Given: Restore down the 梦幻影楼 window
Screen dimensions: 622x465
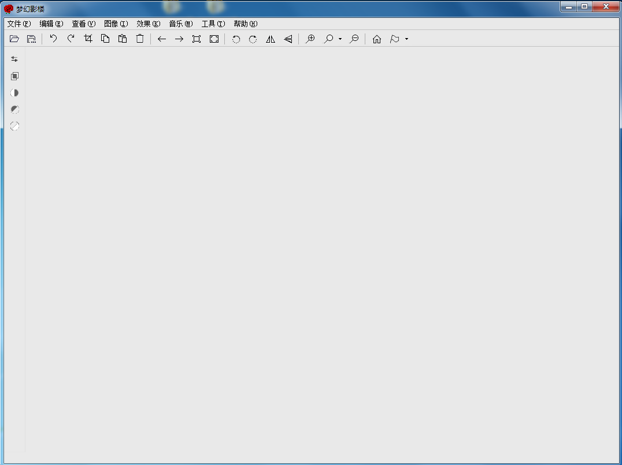Looking at the screenshot, I should coord(584,7).
